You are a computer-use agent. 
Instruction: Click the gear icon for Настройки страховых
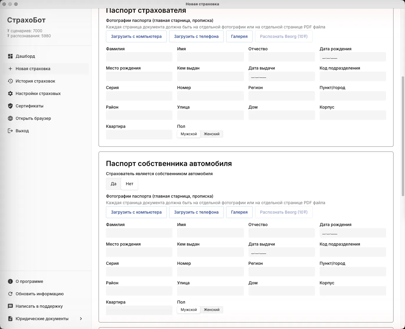click(x=10, y=93)
